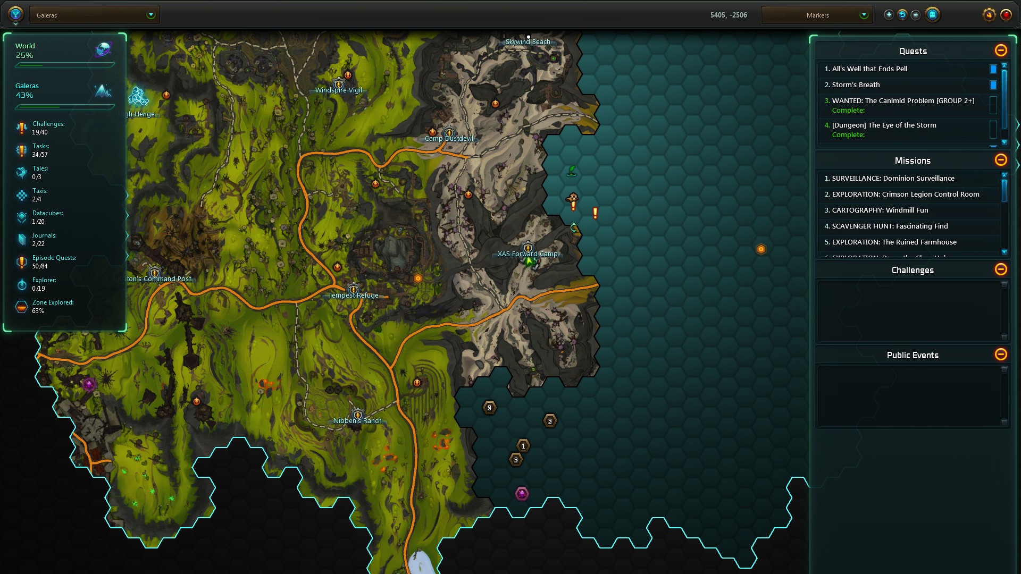The image size is (1021, 574).
Task: Click the Journals 2/22 icon
Action: [21, 240]
